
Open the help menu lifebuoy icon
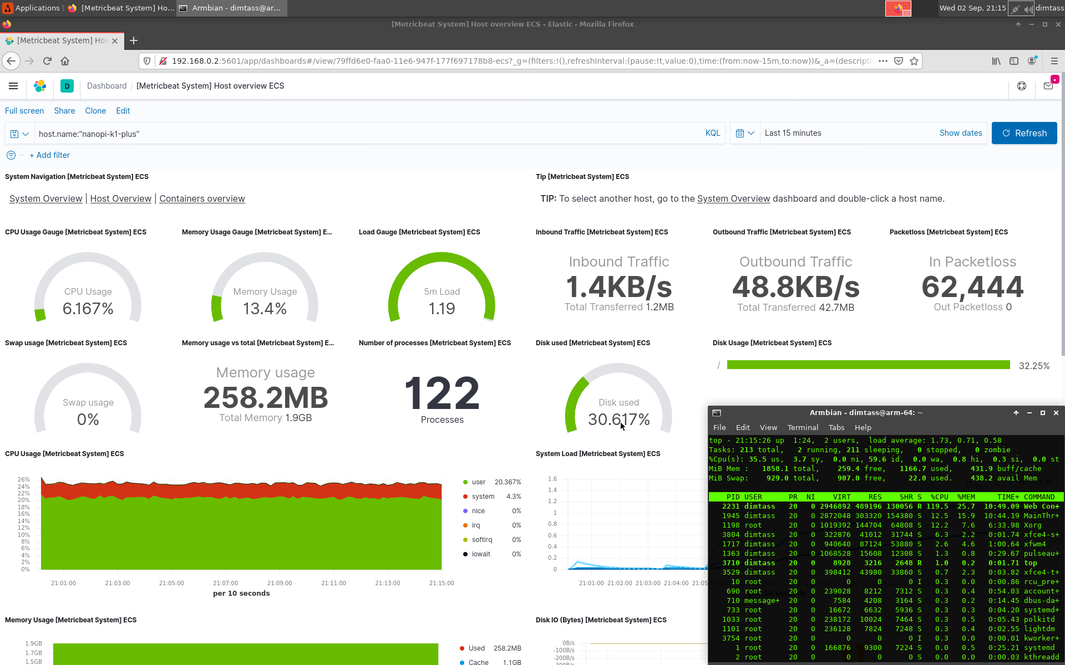click(x=1021, y=86)
